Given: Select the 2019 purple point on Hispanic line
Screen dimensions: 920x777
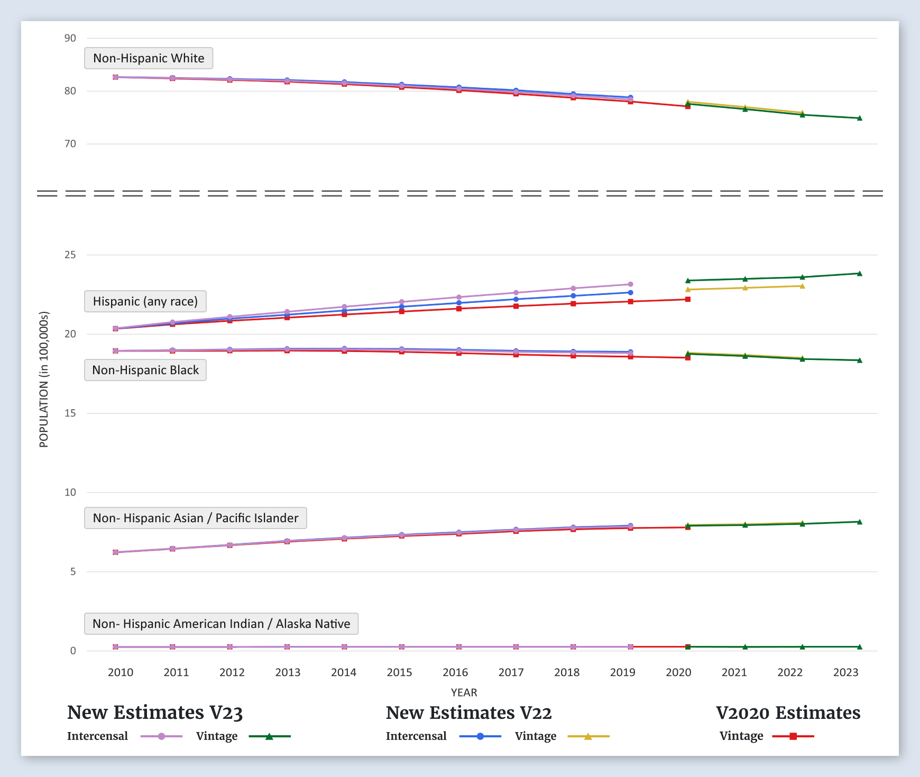Looking at the screenshot, I should pyautogui.click(x=630, y=284).
